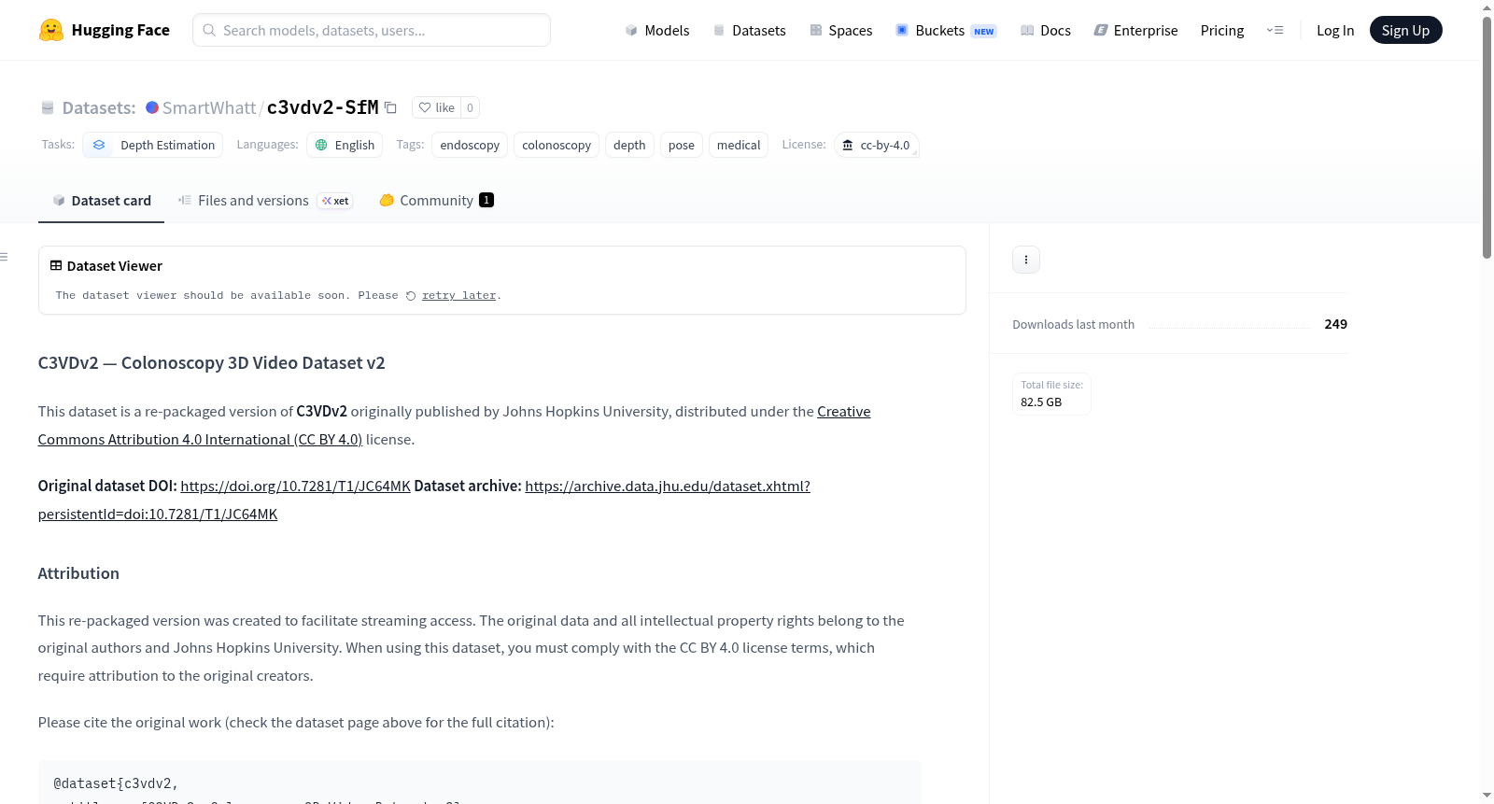This screenshot has width=1494, height=804.
Task: Click the retry later link
Action: [x=458, y=296]
